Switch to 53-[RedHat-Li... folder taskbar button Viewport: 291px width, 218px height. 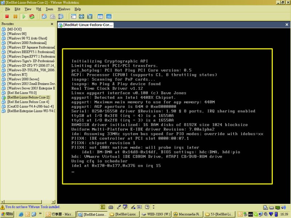point(219,214)
